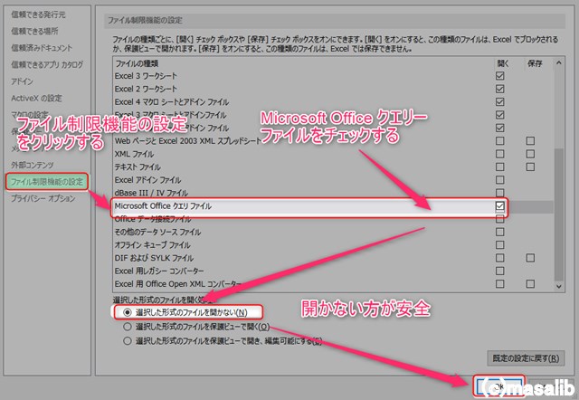Select the テキスト ファイル row

point(332,167)
